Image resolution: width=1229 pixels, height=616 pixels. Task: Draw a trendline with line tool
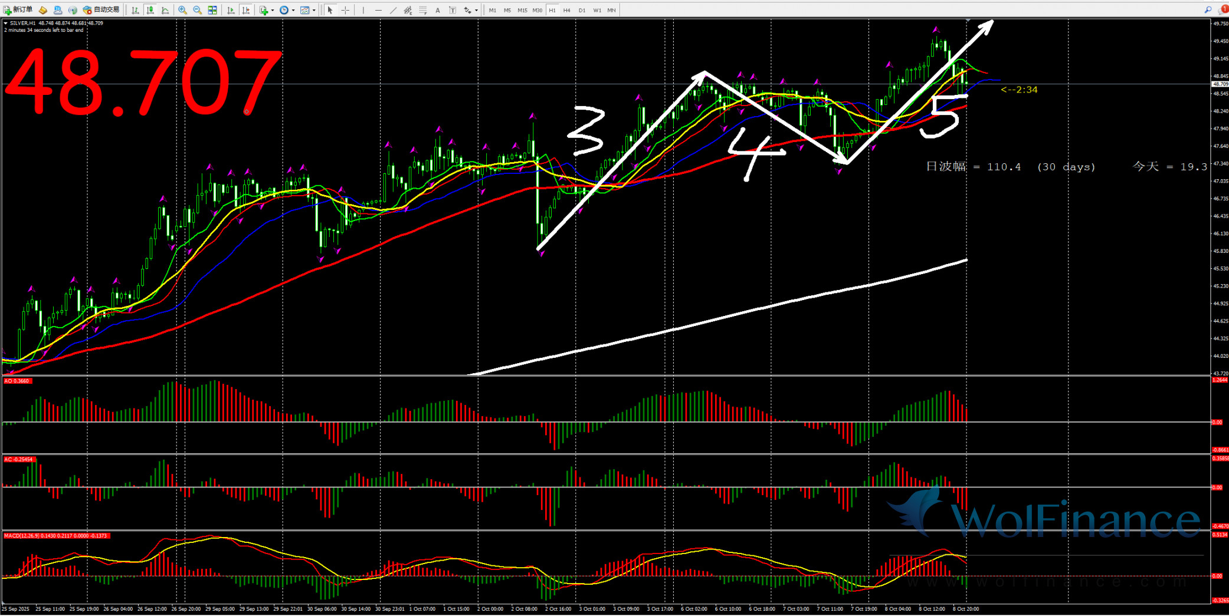coord(393,10)
